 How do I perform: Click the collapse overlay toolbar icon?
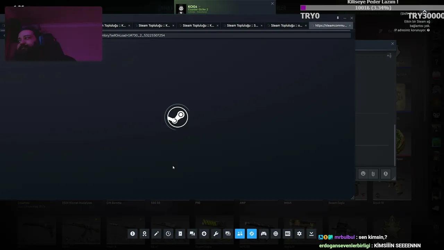311,234
